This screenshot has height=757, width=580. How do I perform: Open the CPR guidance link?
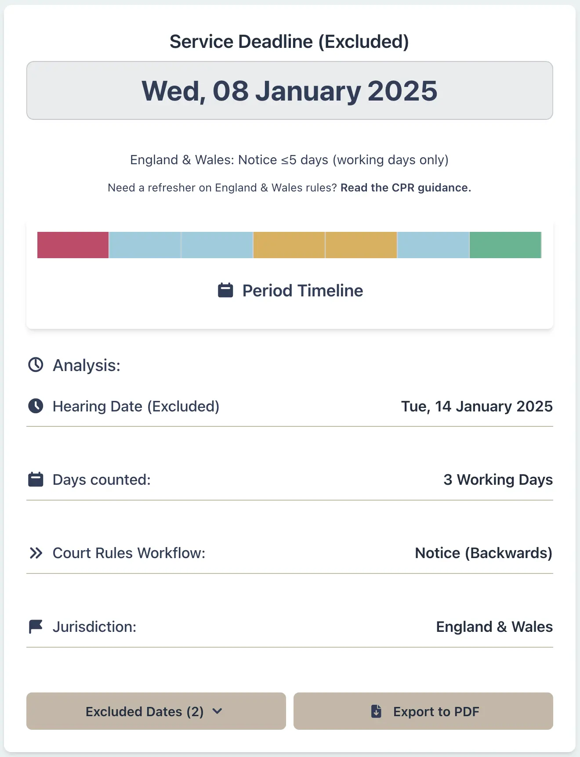coord(406,187)
